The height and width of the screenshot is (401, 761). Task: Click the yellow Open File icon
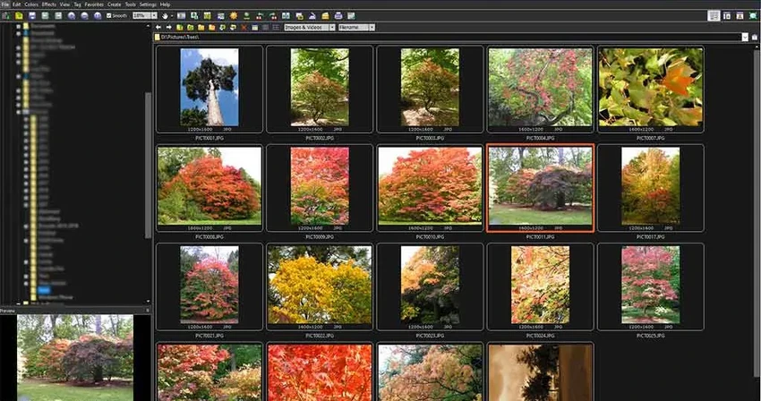click(x=19, y=15)
